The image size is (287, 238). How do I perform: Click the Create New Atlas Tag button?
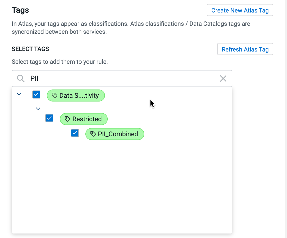pos(240,10)
